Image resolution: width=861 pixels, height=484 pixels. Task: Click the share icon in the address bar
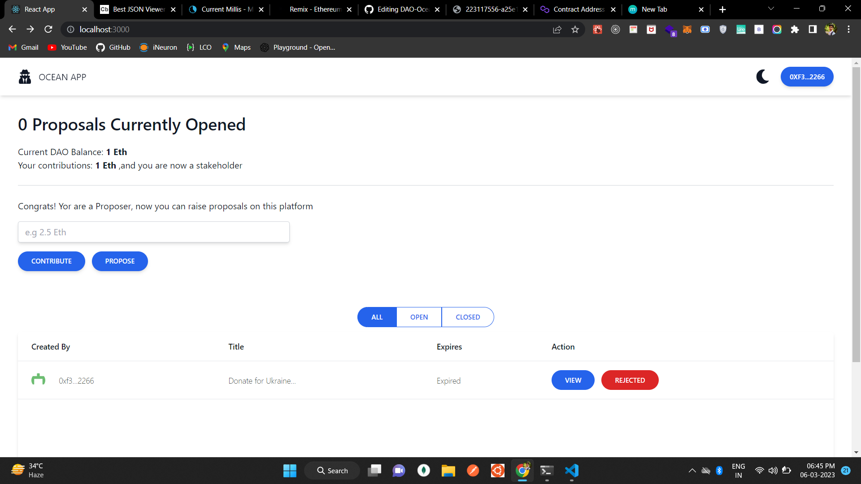(x=557, y=29)
